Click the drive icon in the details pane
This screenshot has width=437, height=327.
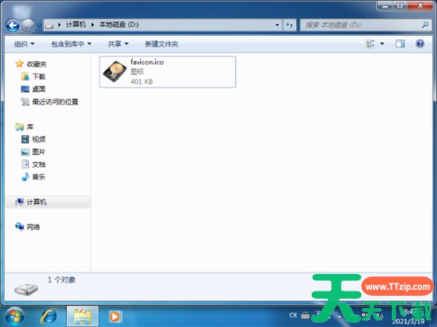pyautogui.click(x=26, y=289)
